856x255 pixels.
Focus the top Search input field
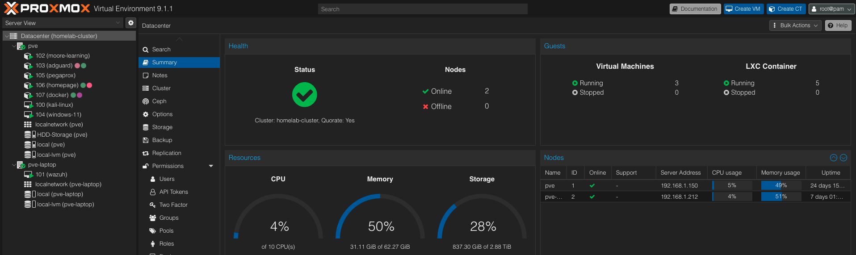coord(423,9)
